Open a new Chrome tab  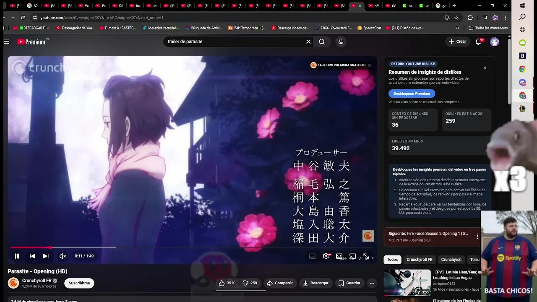point(454,6)
